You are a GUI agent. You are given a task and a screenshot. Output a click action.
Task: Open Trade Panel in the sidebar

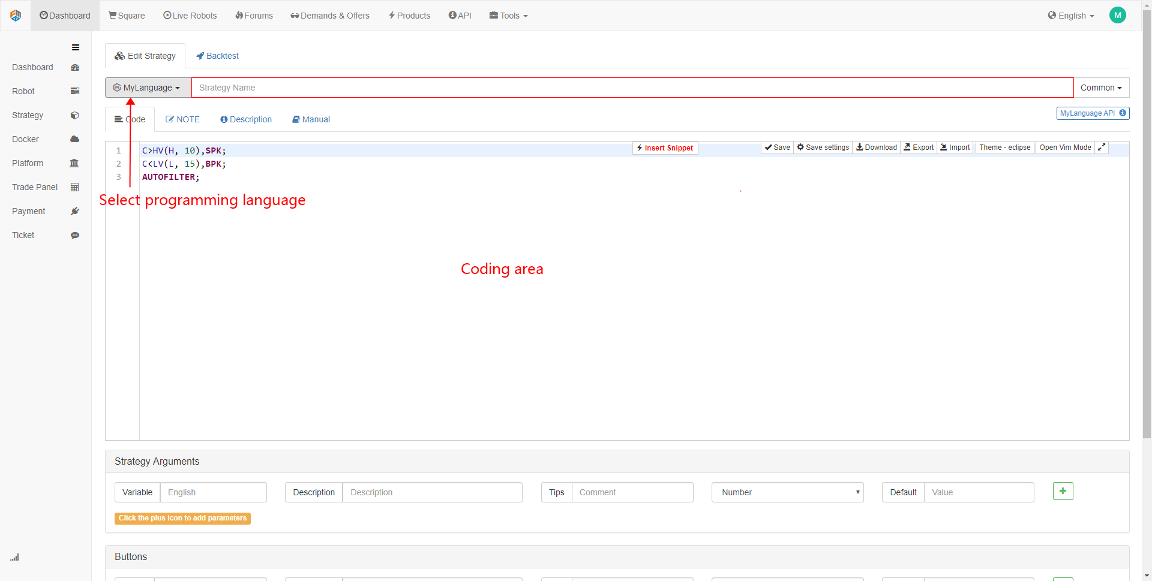[x=35, y=187]
